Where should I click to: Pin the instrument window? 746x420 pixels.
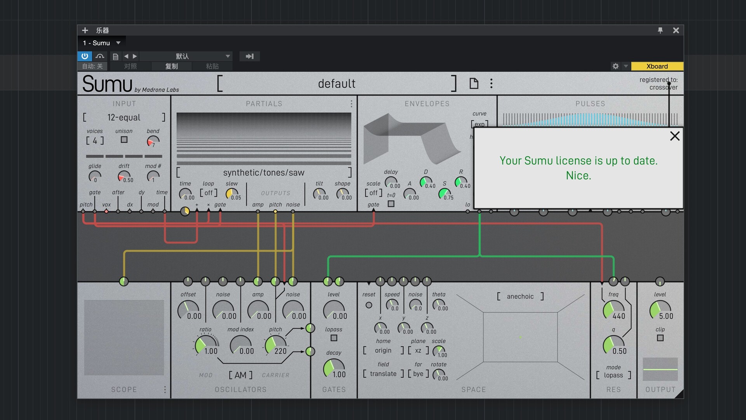[x=660, y=30]
